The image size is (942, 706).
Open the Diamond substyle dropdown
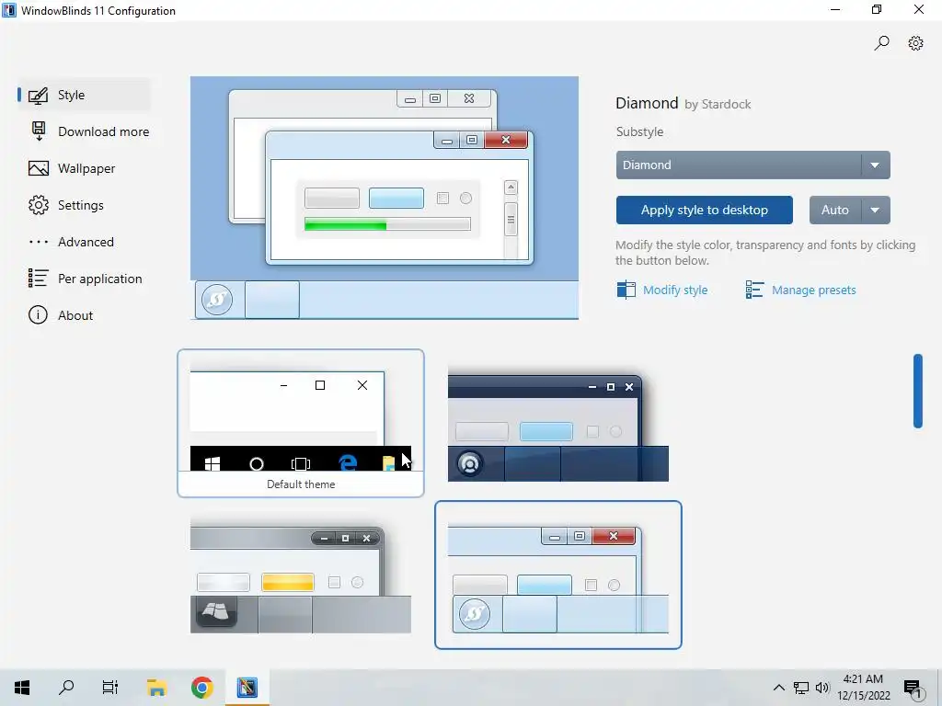752,165
